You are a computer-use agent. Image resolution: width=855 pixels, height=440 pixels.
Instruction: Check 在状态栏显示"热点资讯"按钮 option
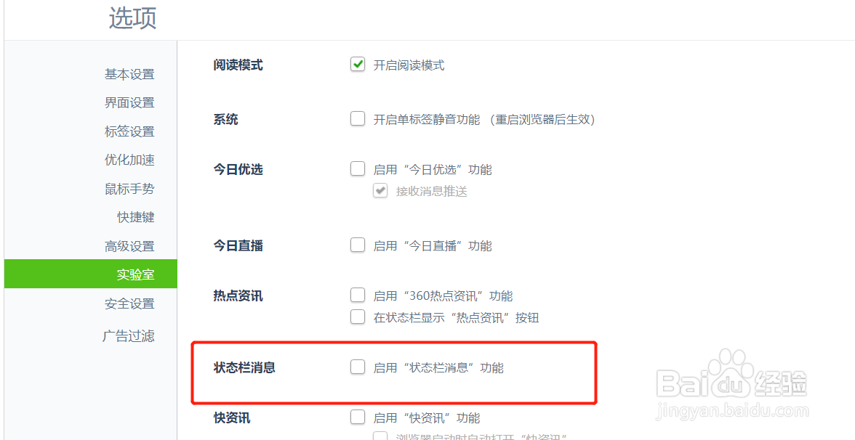click(358, 317)
